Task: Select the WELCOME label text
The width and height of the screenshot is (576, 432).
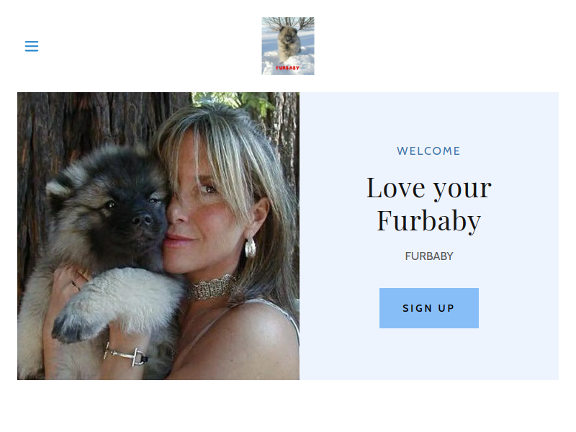Action: tap(428, 151)
